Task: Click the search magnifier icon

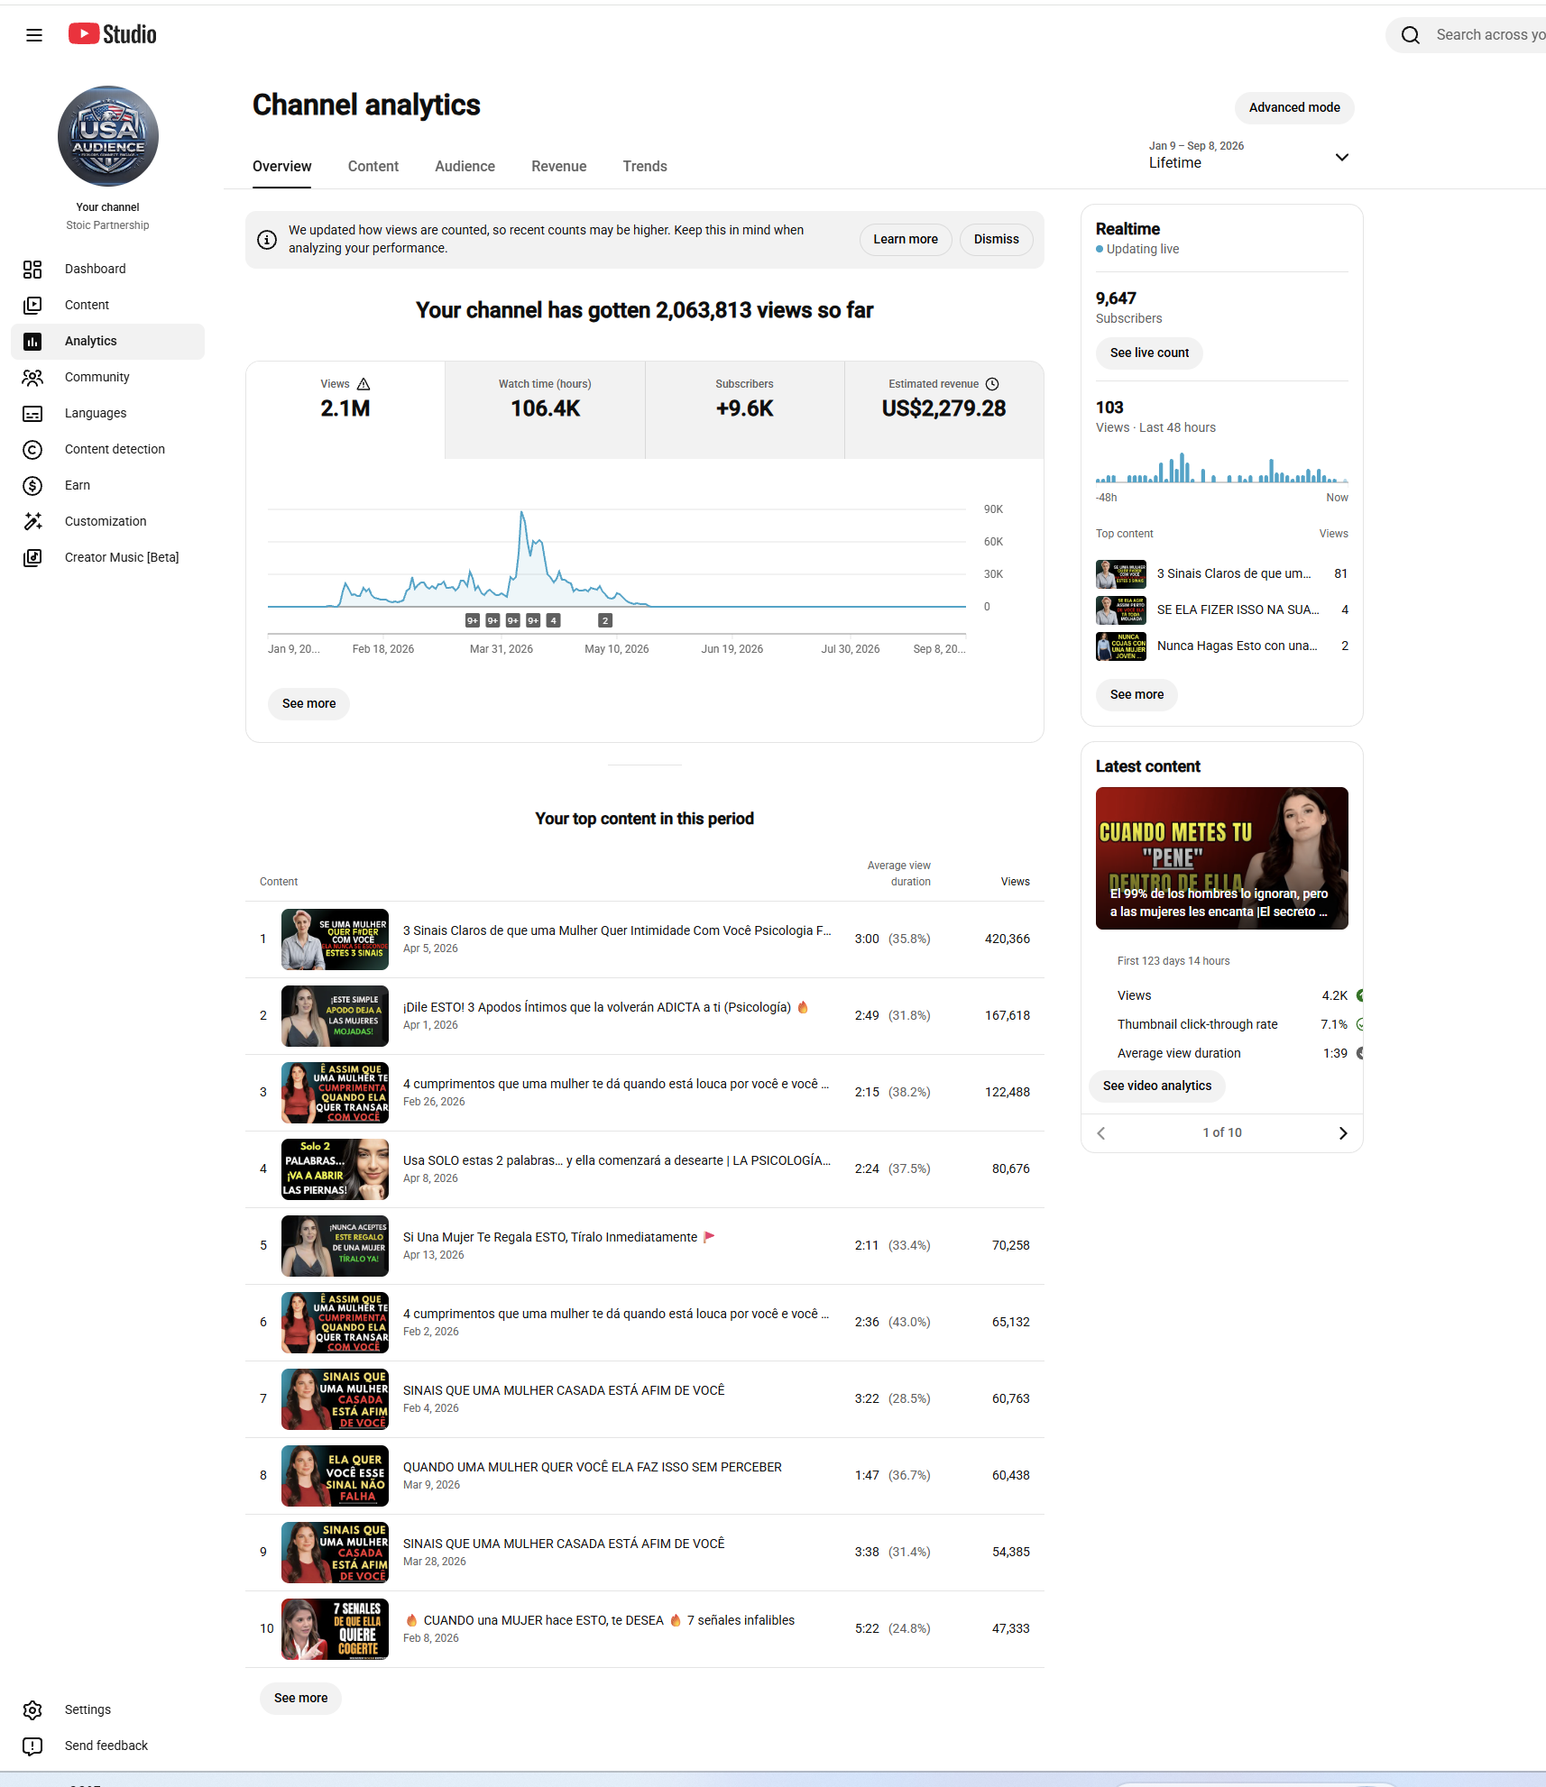Action: pos(1411,35)
